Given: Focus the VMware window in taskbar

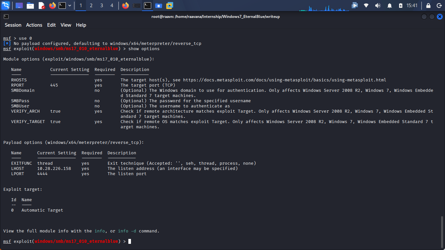Looking at the screenshot, I should 169,6.
